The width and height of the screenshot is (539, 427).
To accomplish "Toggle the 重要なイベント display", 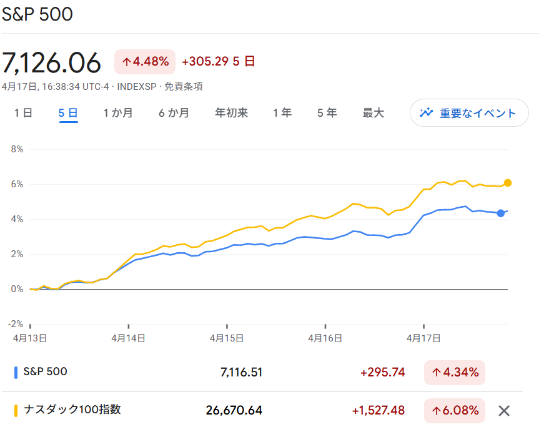I will pyautogui.click(x=469, y=113).
